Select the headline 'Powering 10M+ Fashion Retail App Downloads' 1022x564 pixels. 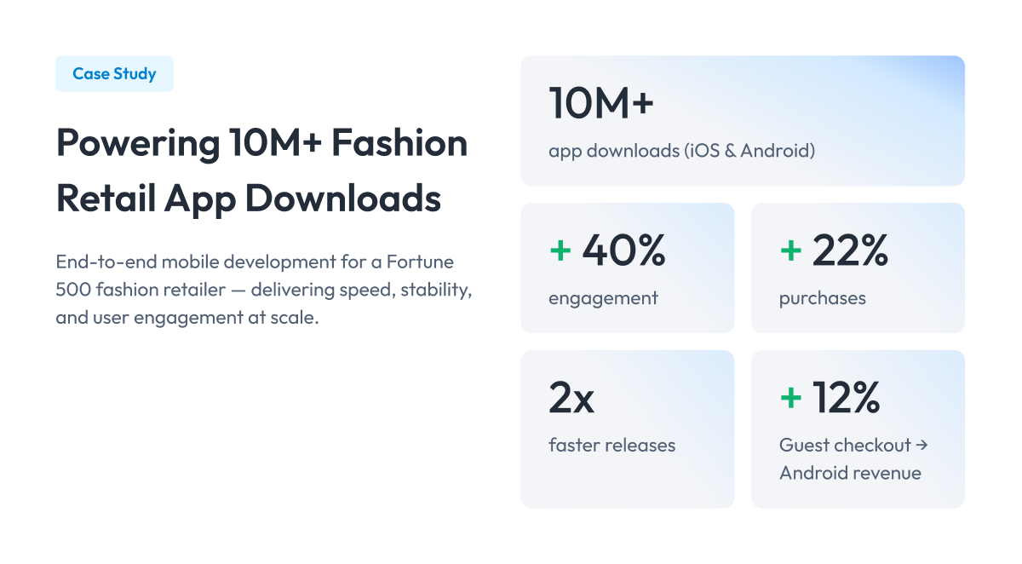pos(262,170)
